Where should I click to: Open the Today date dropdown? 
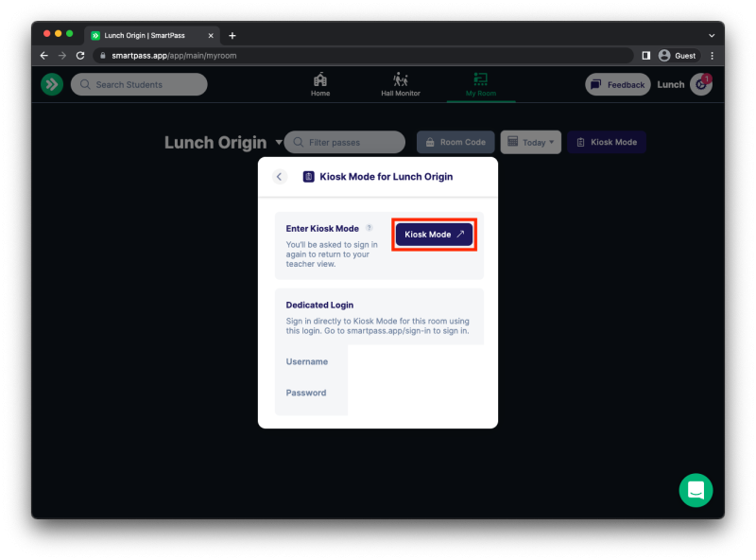(530, 142)
